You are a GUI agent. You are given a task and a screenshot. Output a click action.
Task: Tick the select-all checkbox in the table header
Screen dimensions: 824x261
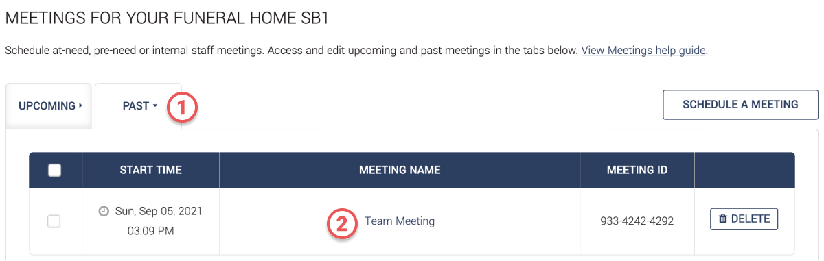(x=55, y=171)
